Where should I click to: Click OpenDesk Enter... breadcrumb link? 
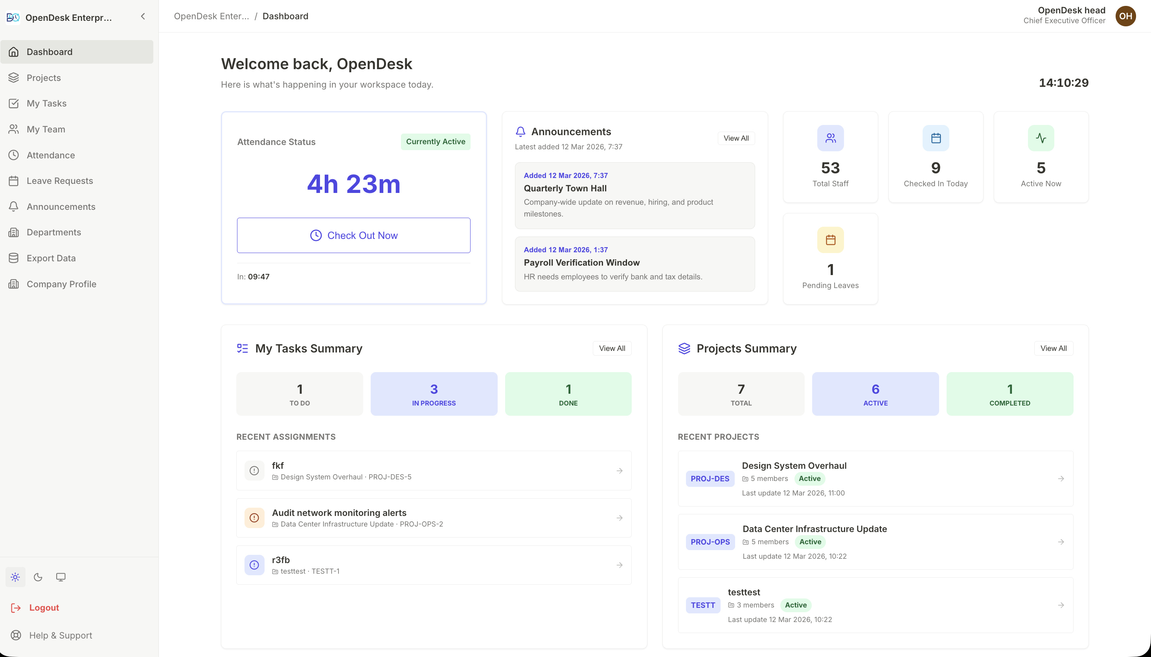(x=211, y=16)
